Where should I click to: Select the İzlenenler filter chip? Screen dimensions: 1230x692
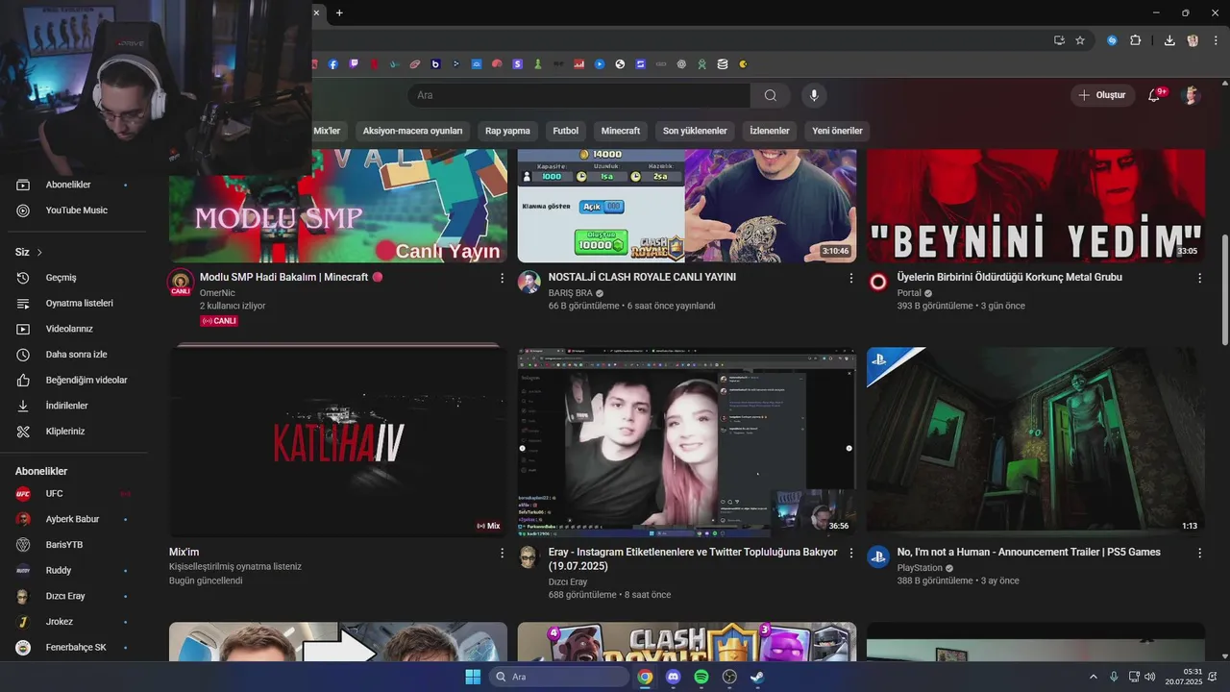tap(770, 131)
